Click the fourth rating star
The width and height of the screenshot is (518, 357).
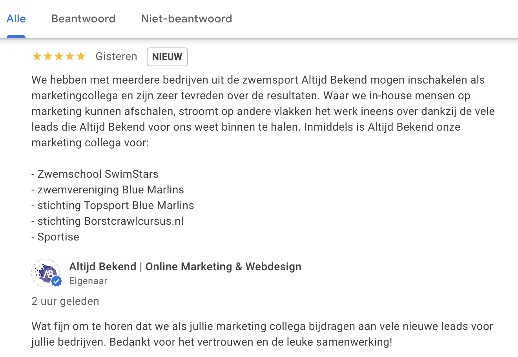[x=70, y=56]
